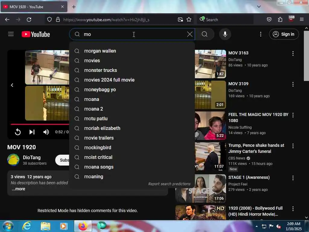Open YouTube settings three-dot menu
The width and height of the screenshot is (309, 232).
click(260, 34)
